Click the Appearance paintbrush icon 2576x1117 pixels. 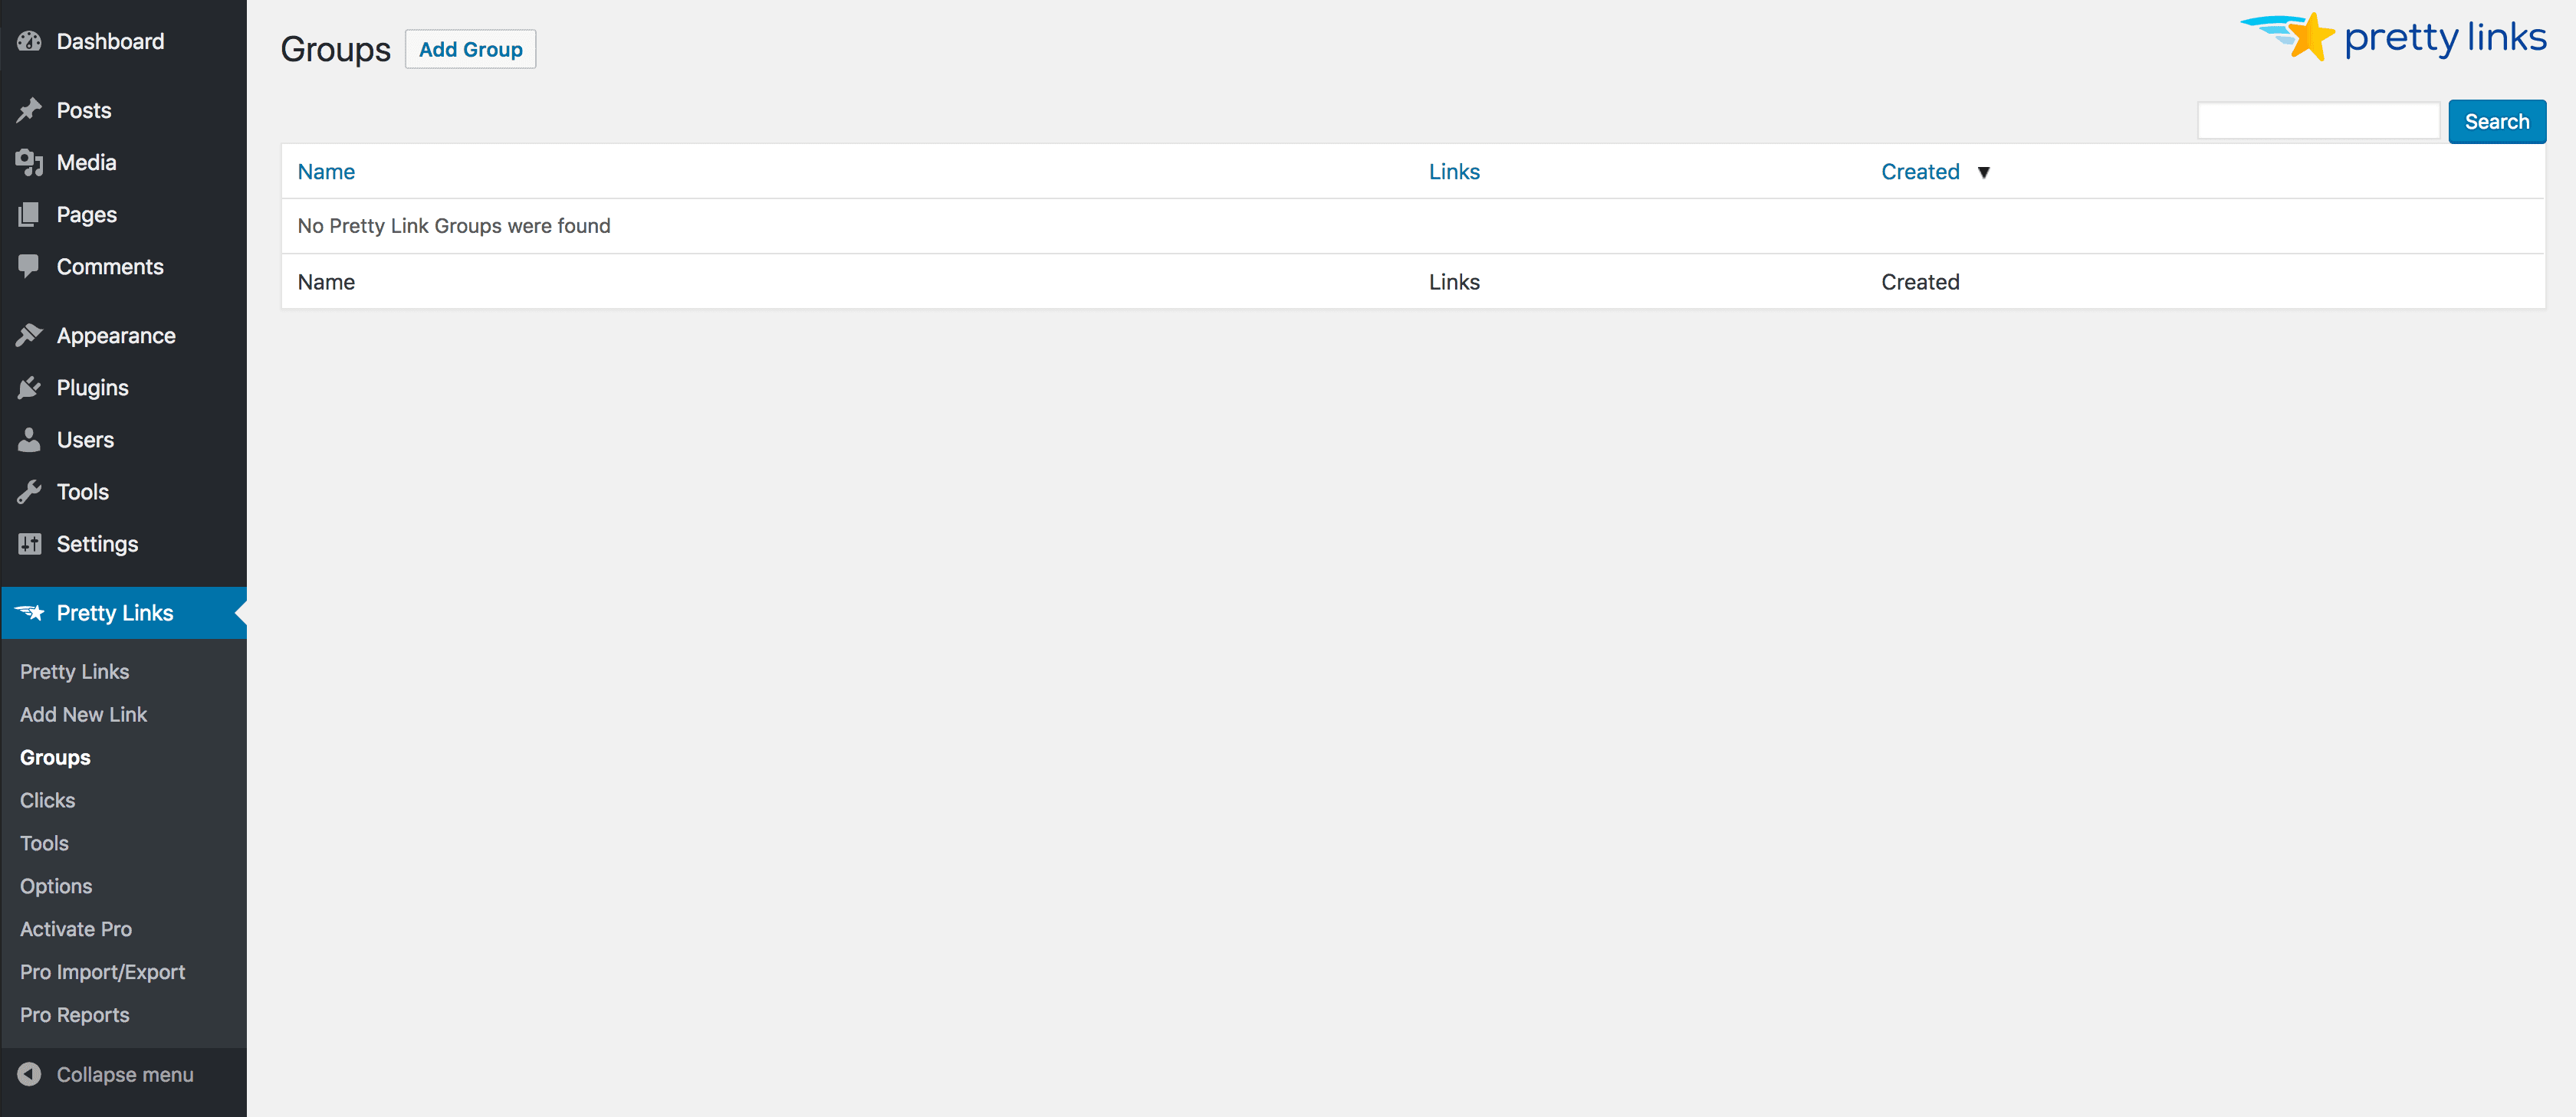30,335
